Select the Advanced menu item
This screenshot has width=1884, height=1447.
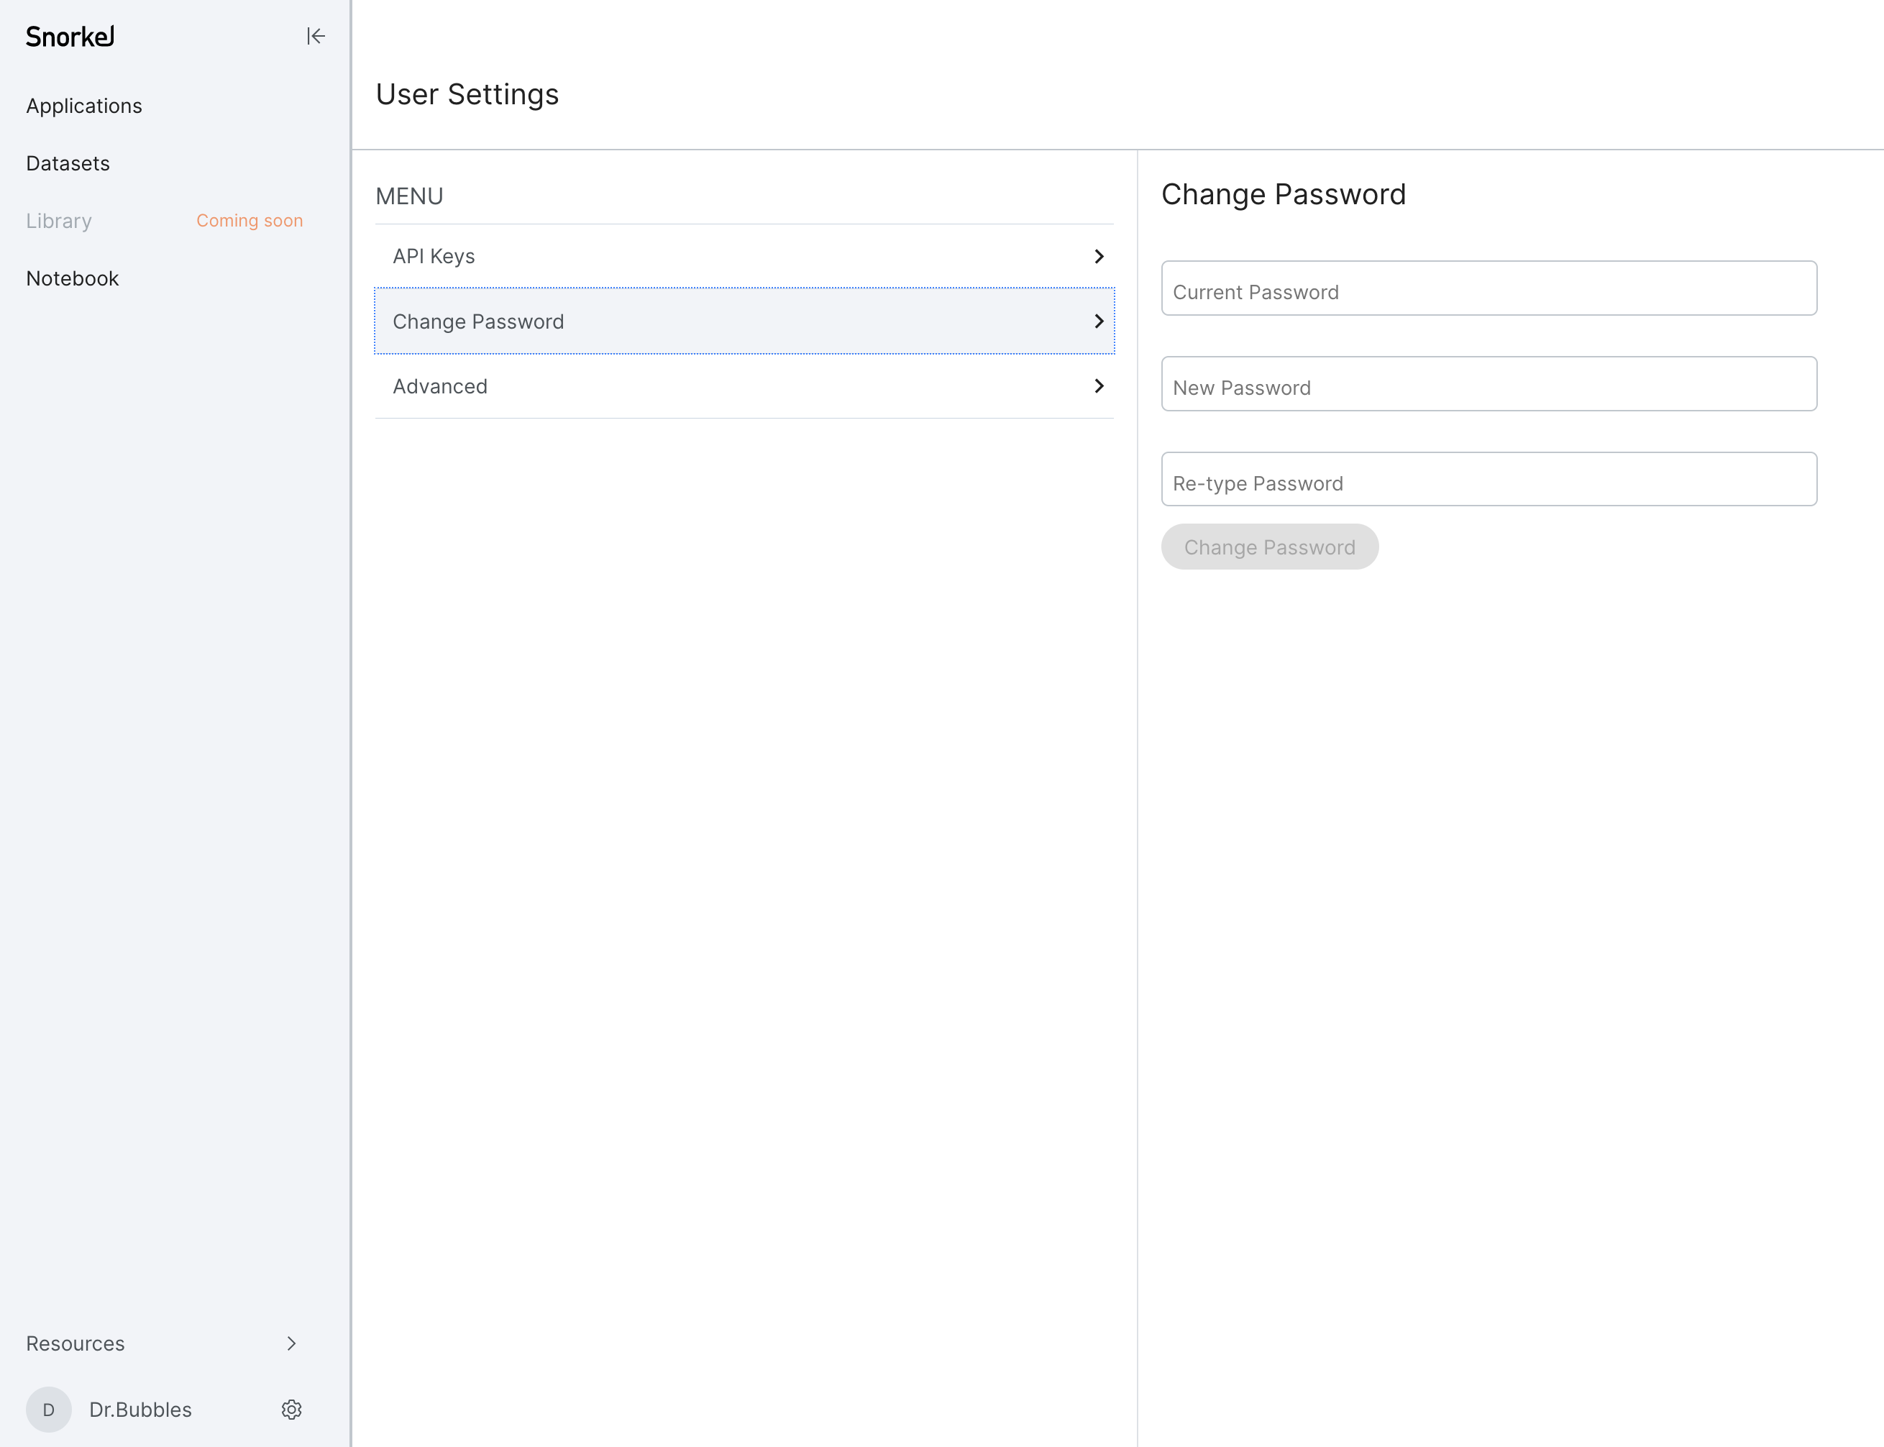point(745,386)
